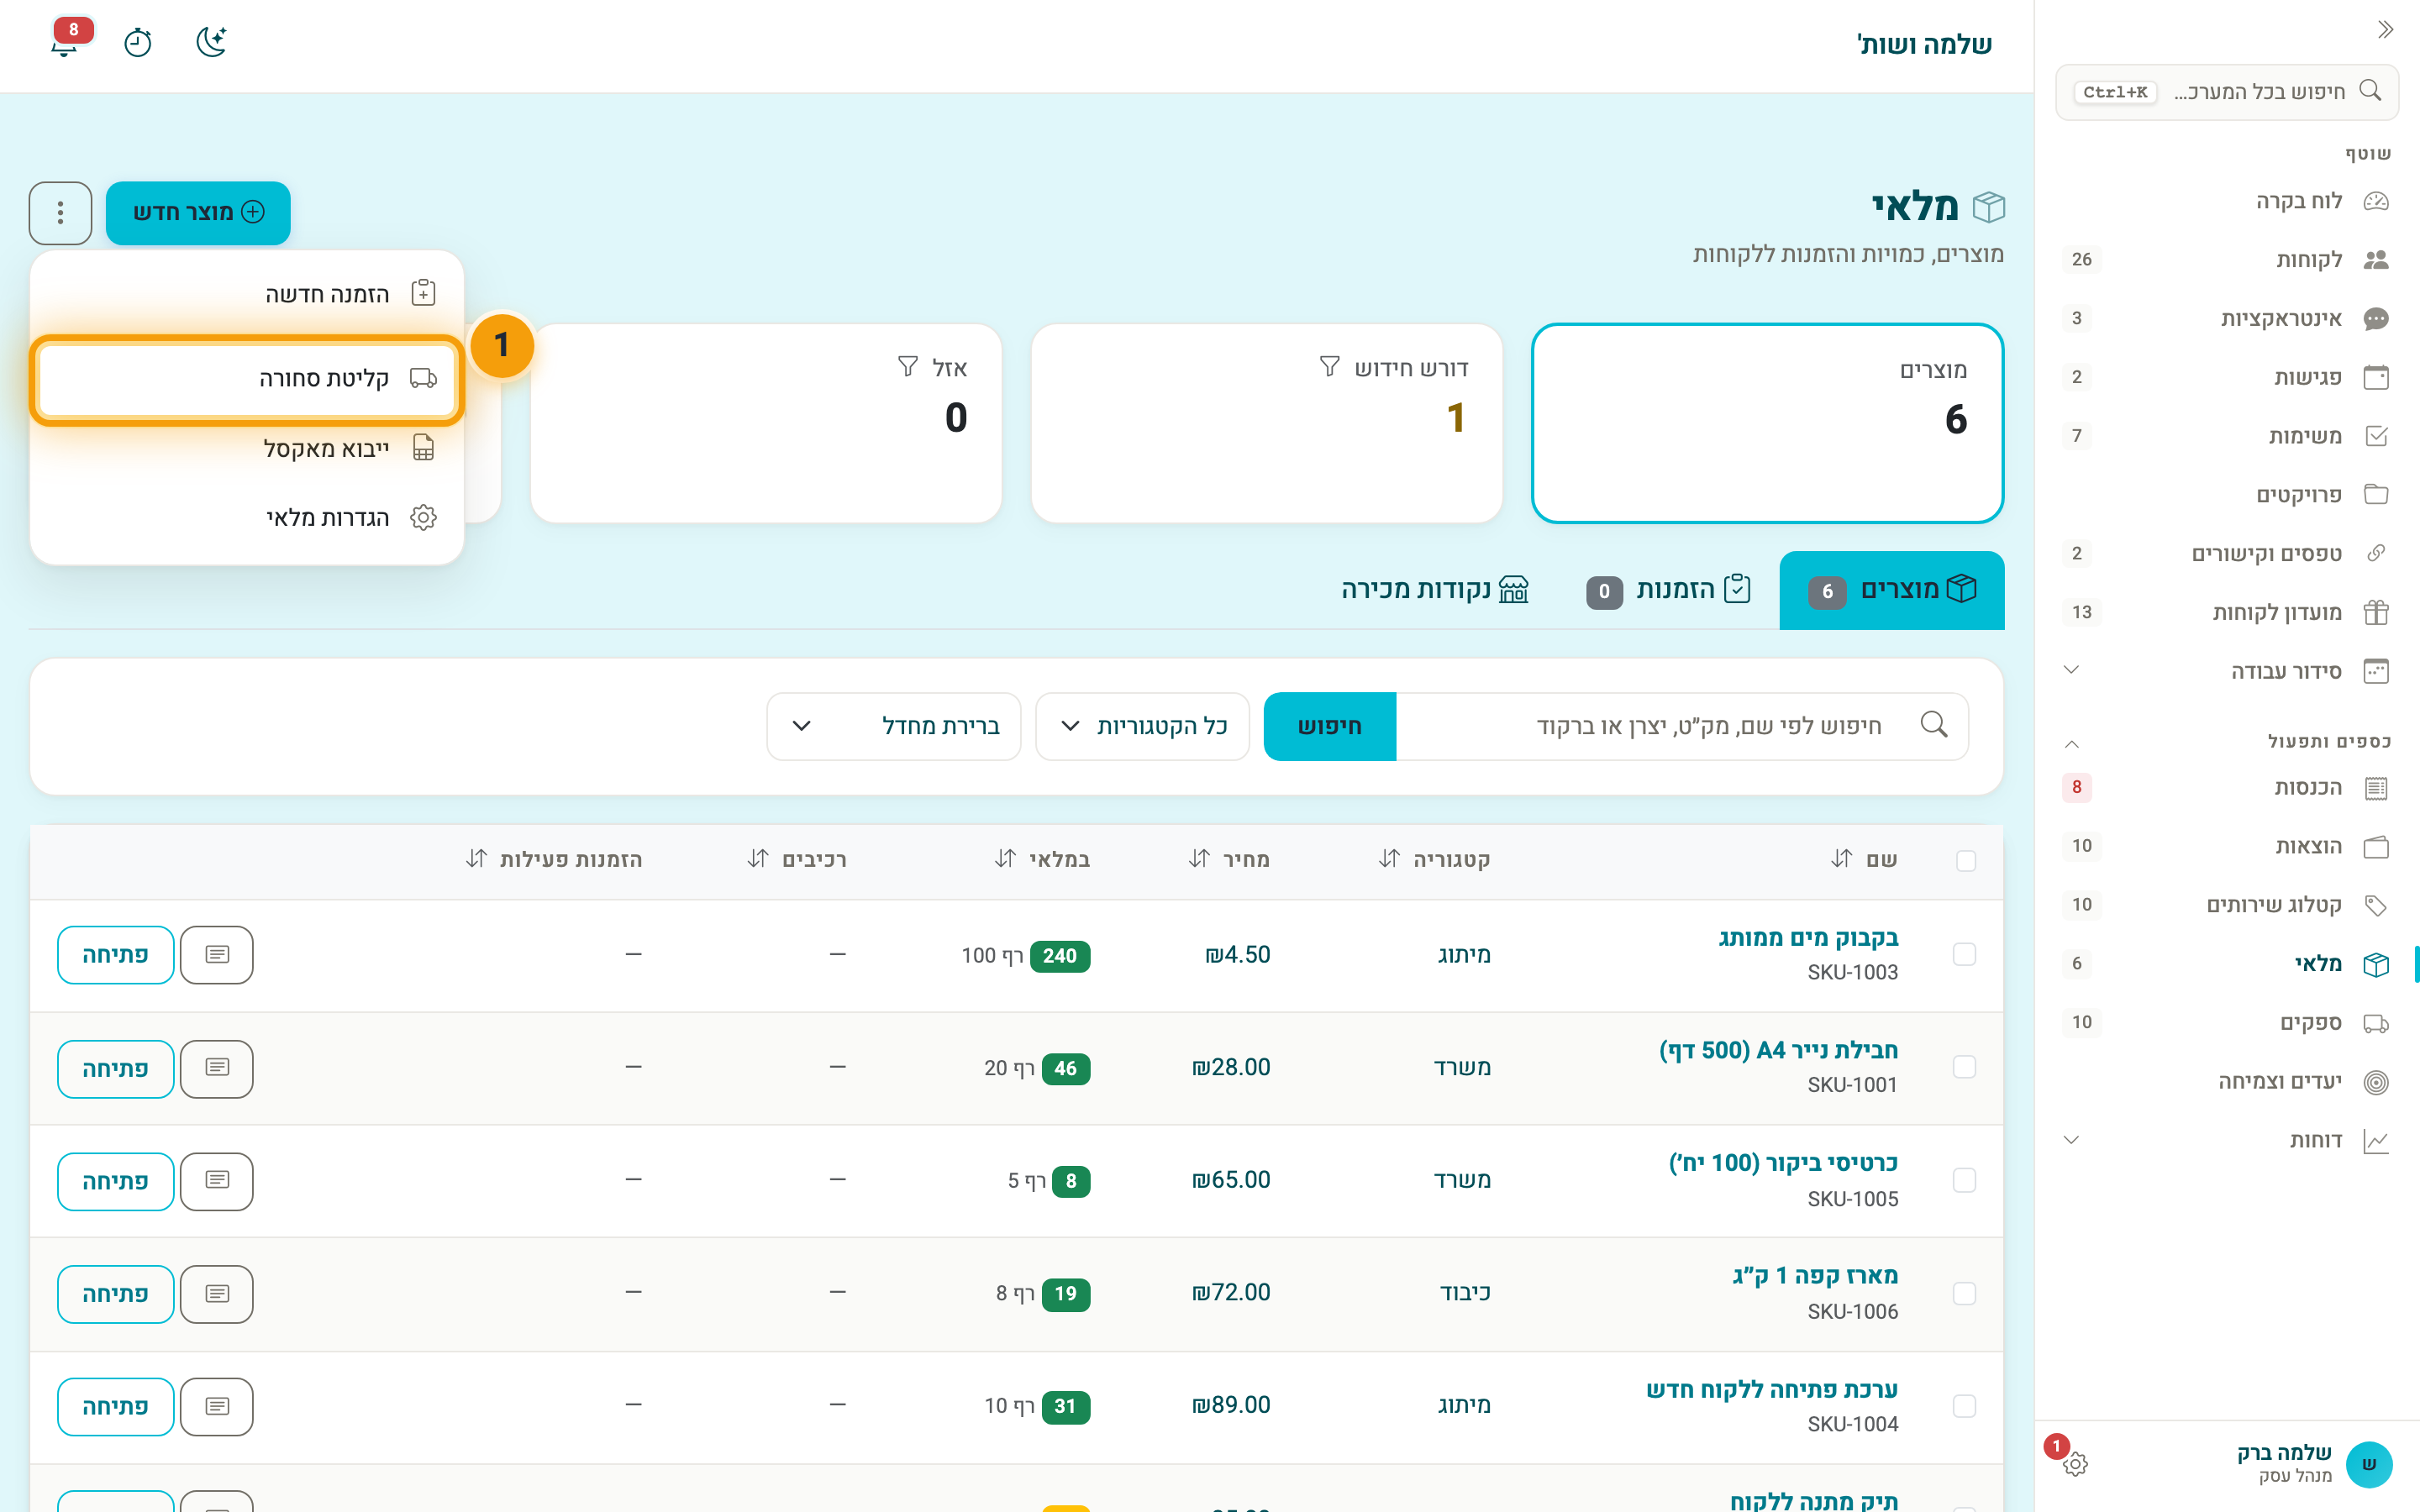Tick checkbox for מארז קפה 1 ק"ג

(x=1964, y=1293)
